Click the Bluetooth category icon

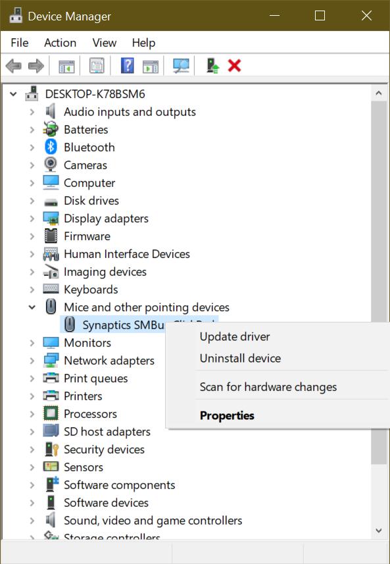51,147
